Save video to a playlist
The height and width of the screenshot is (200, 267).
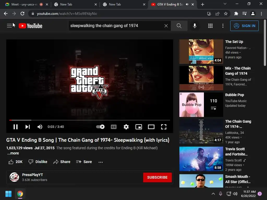click(x=84, y=162)
